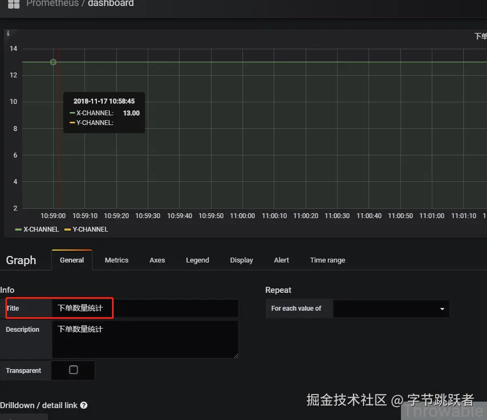487x420 pixels.
Task: Click the panel info icon
Action: coord(8,33)
